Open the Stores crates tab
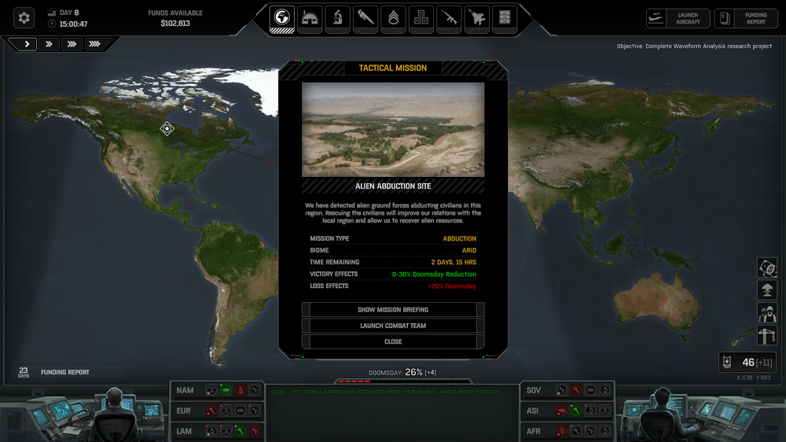The image size is (786, 442). [x=421, y=18]
